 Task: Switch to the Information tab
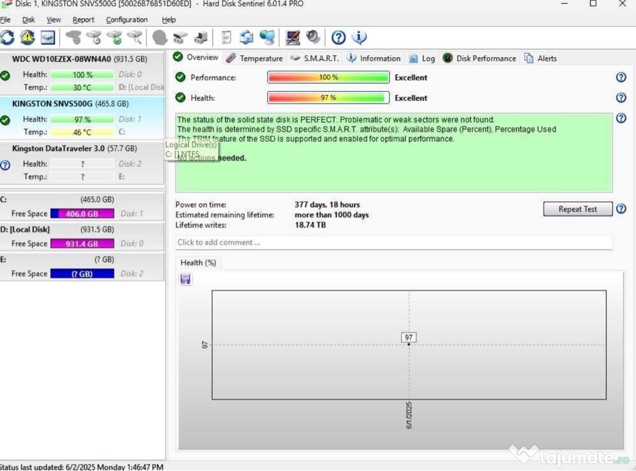(x=373, y=58)
